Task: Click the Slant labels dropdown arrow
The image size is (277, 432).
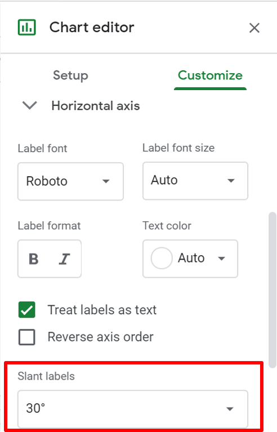Action: coord(230,409)
